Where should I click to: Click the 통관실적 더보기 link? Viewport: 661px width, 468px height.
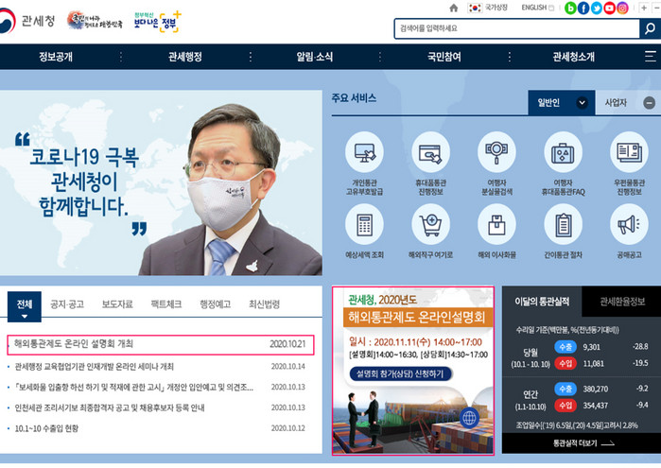580,442
